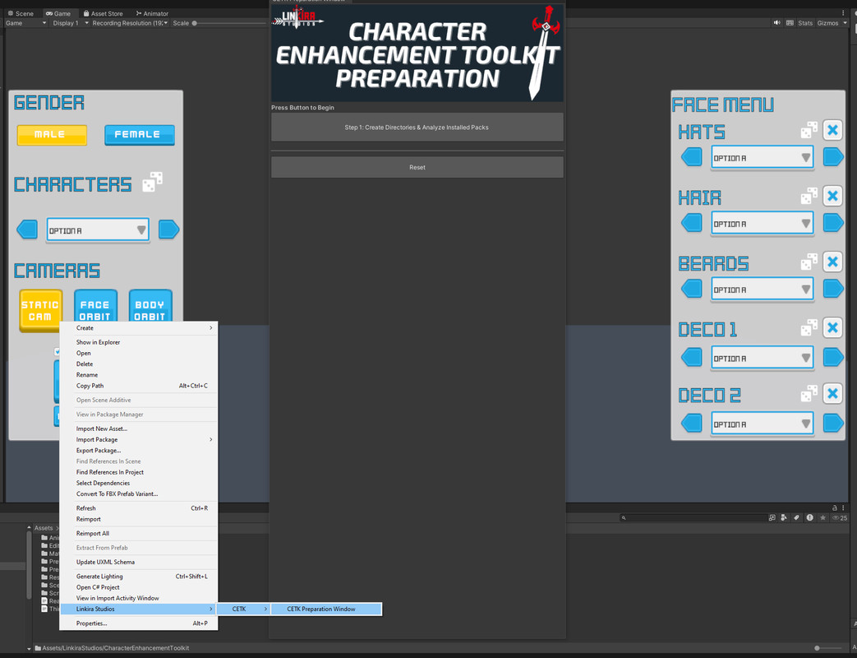Click the Deco 1 randomize dice icon
The height and width of the screenshot is (658, 857).
809,327
